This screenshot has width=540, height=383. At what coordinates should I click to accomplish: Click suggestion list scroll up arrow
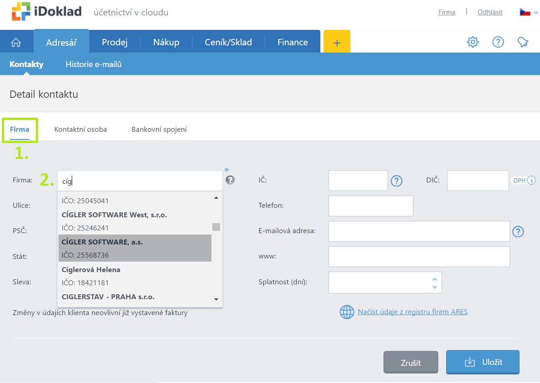[216, 197]
